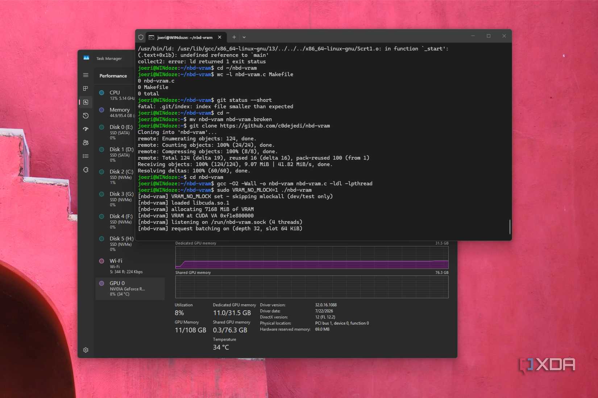This screenshot has width=598, height=398.
Task: Open a new terminal tab with the plus button
Action: tap(234, 37)
